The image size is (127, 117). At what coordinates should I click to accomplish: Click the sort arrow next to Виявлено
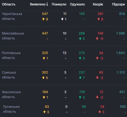tap(47, 4)
